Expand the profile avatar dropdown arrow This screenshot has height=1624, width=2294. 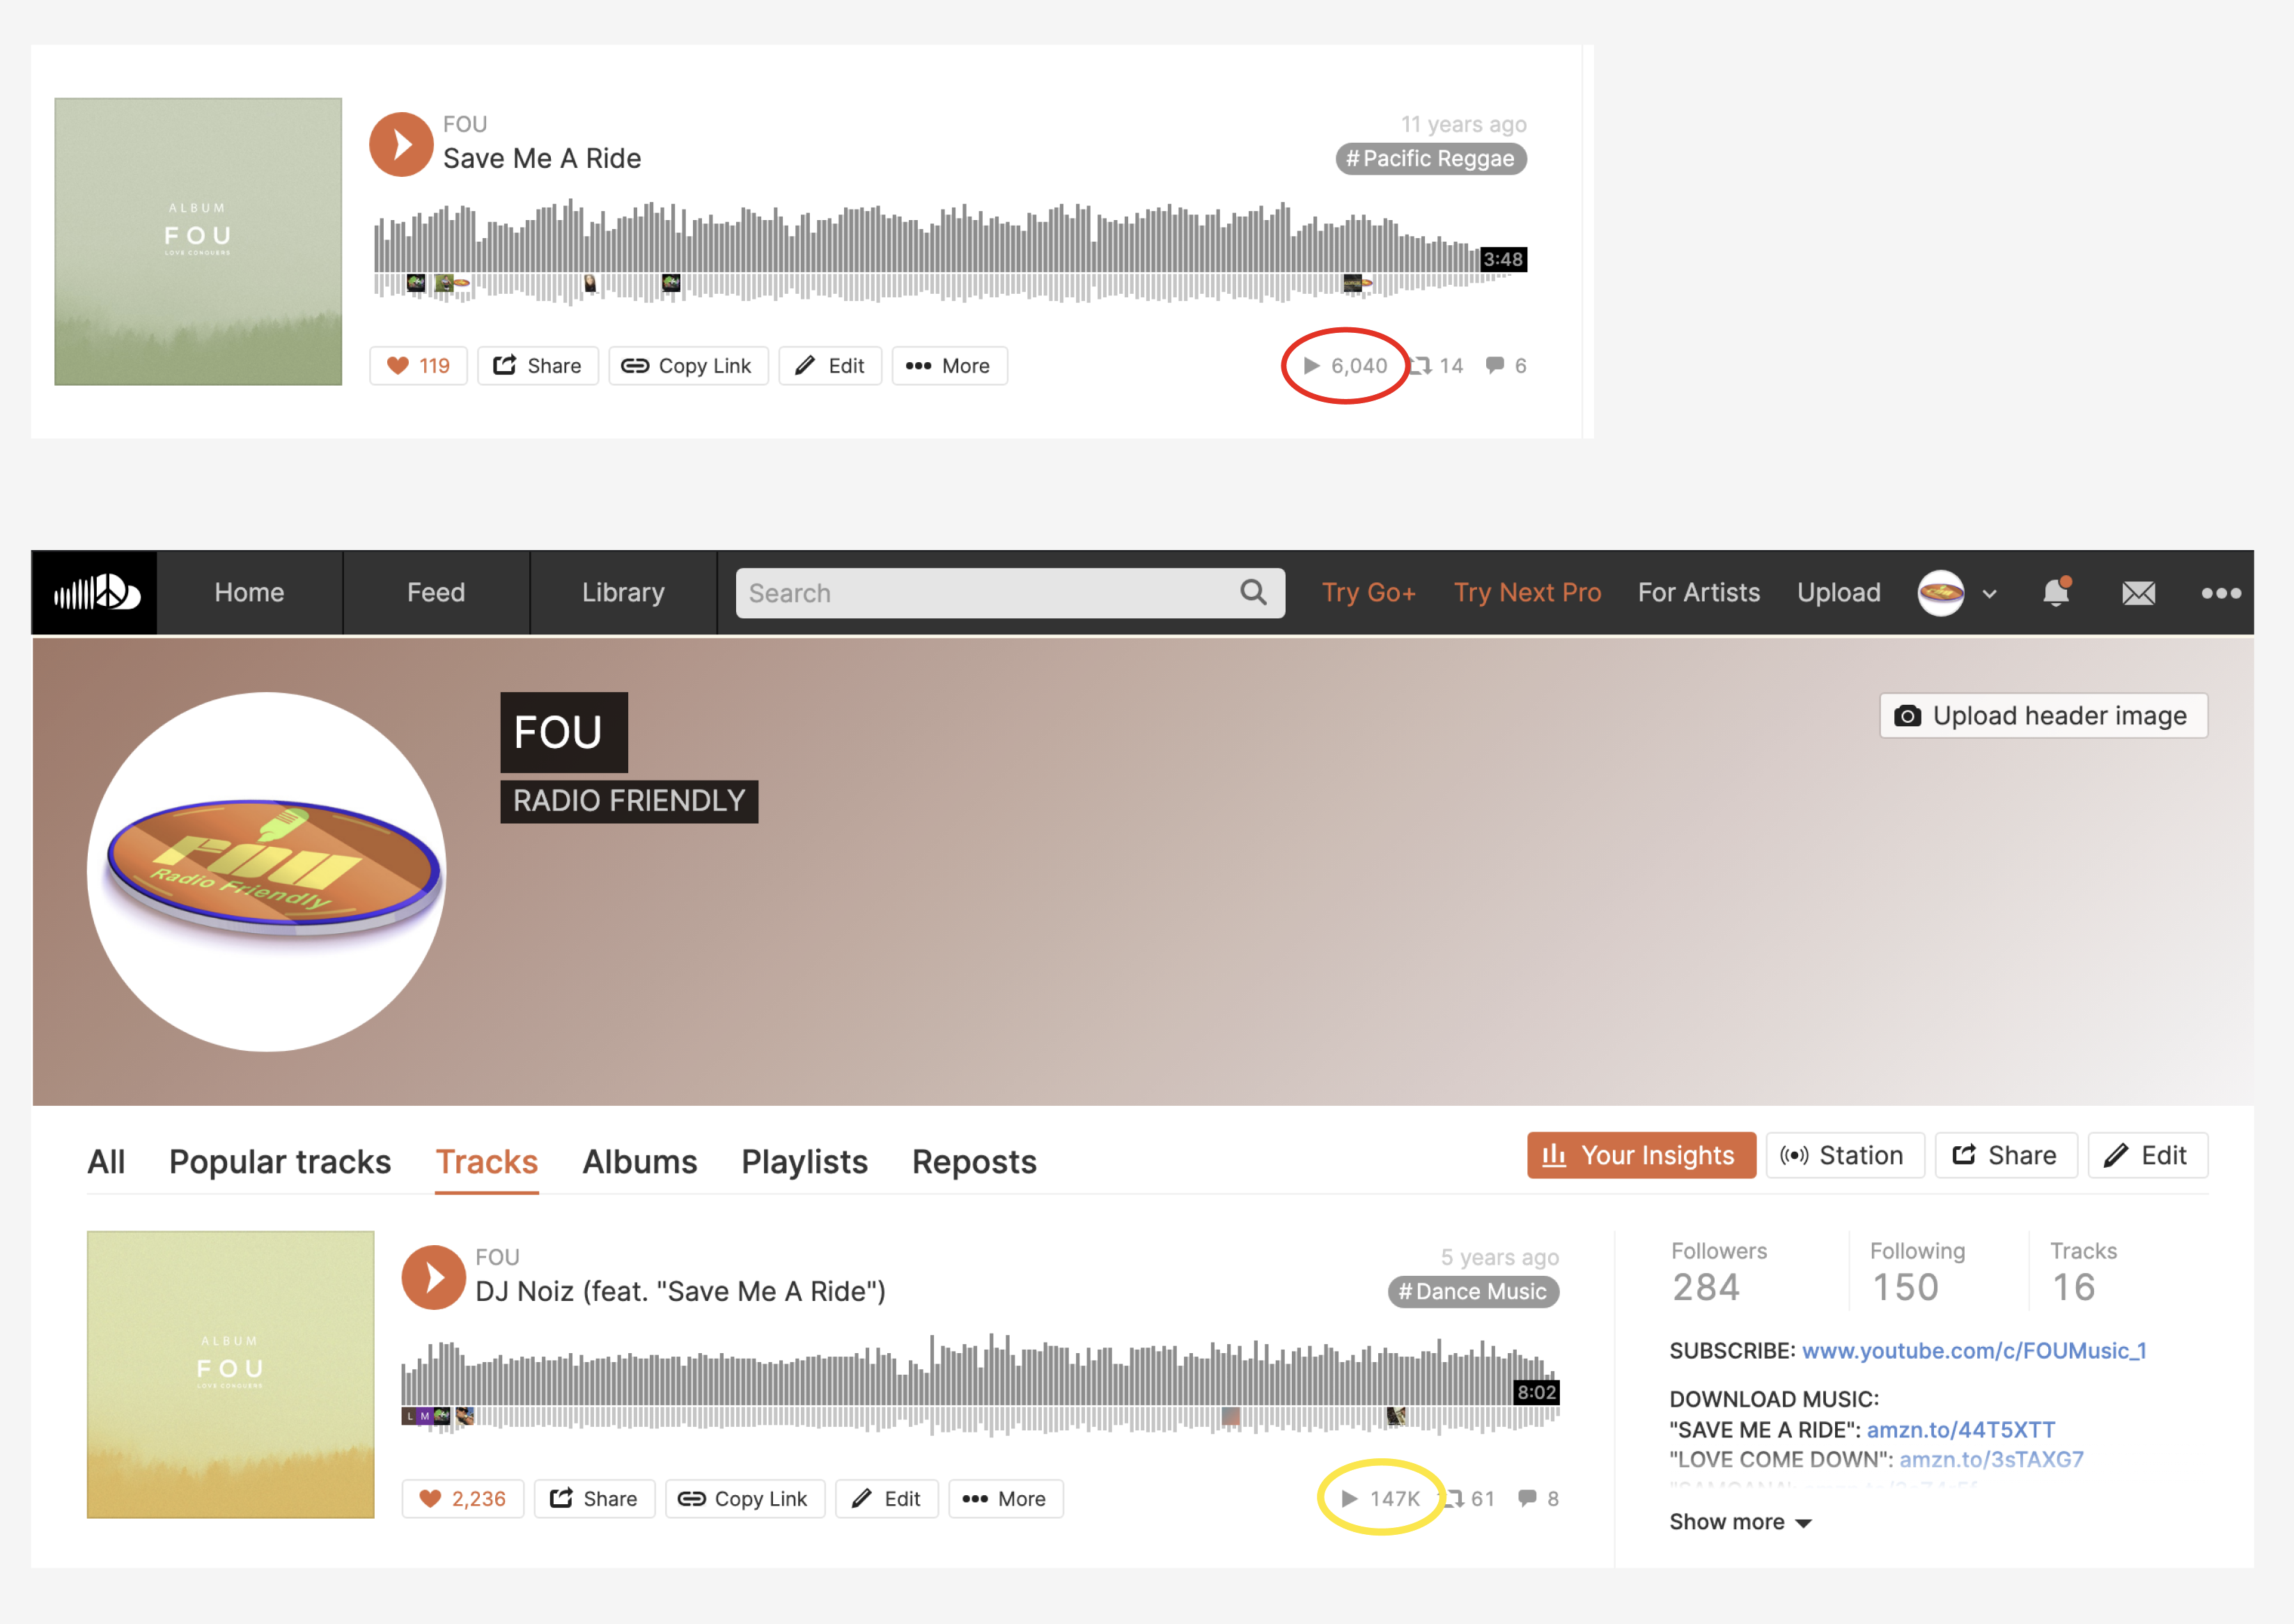[1989, 594]
